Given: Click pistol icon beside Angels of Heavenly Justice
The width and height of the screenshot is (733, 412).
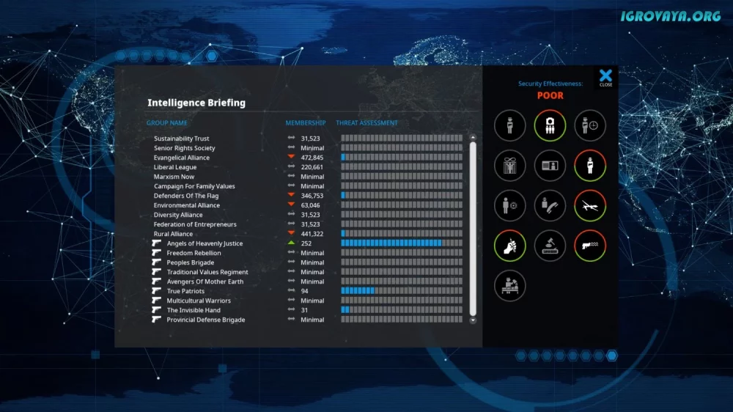Looking at the screenshot, I should 156,243.
